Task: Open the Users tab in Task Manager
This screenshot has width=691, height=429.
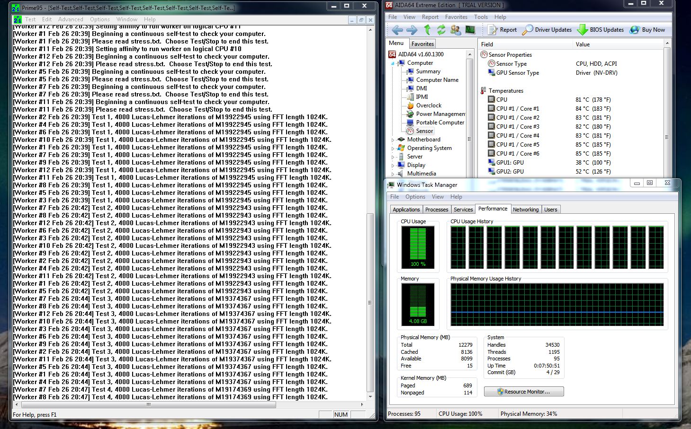Action: point(551,210)
